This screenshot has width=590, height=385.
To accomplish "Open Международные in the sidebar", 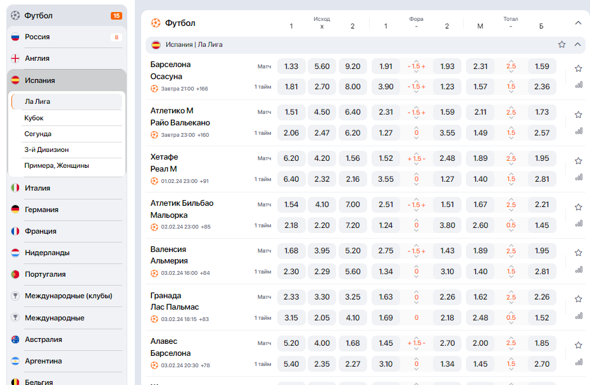I will (x=66, y=318).
